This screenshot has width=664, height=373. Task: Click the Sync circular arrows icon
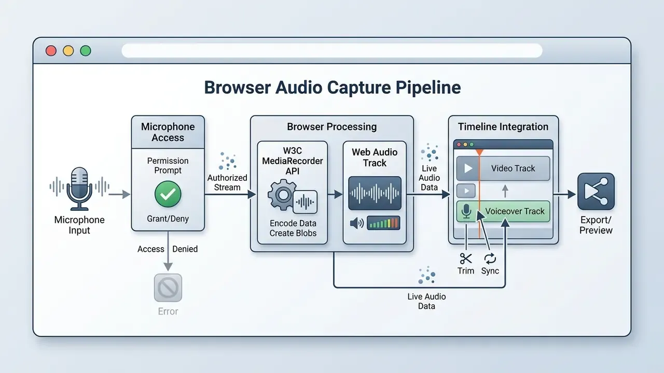[490, 257]
